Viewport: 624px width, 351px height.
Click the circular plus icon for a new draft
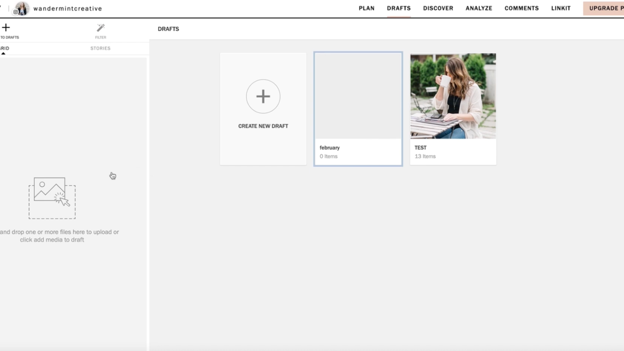[263, 97]
